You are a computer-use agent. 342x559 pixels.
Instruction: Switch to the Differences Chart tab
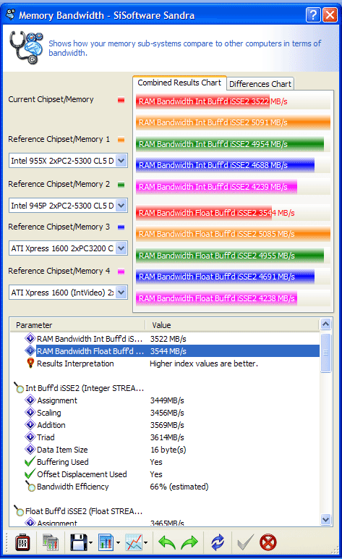coord(260,84)
